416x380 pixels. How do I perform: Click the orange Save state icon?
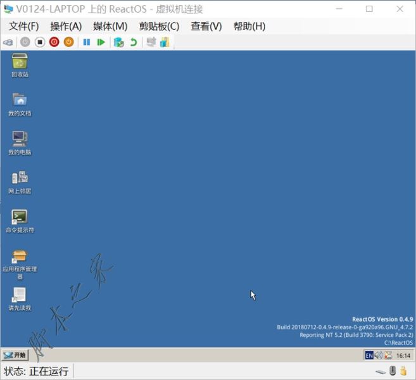point(68,42)
